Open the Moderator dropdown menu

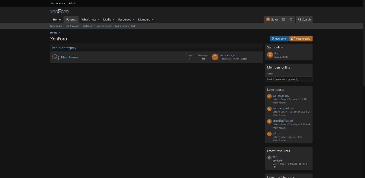click(x=58, y=3)
